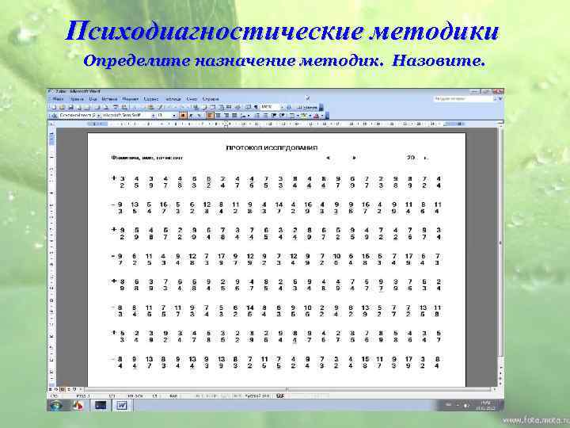Open the Таблица menu
570x428 pixels.
(x=173, y=99)
